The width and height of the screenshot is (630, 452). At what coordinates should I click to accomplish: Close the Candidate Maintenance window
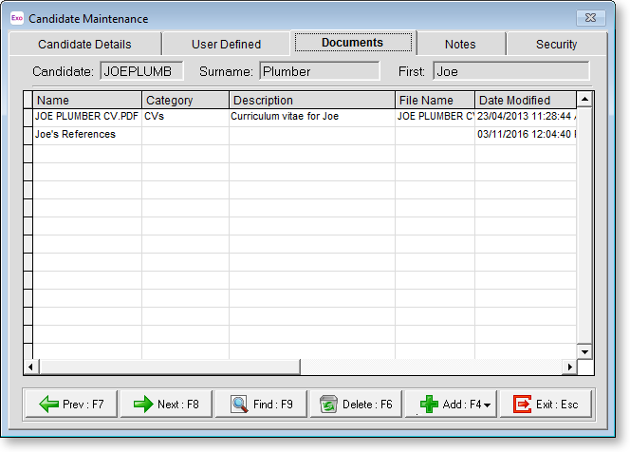[590, 18]
